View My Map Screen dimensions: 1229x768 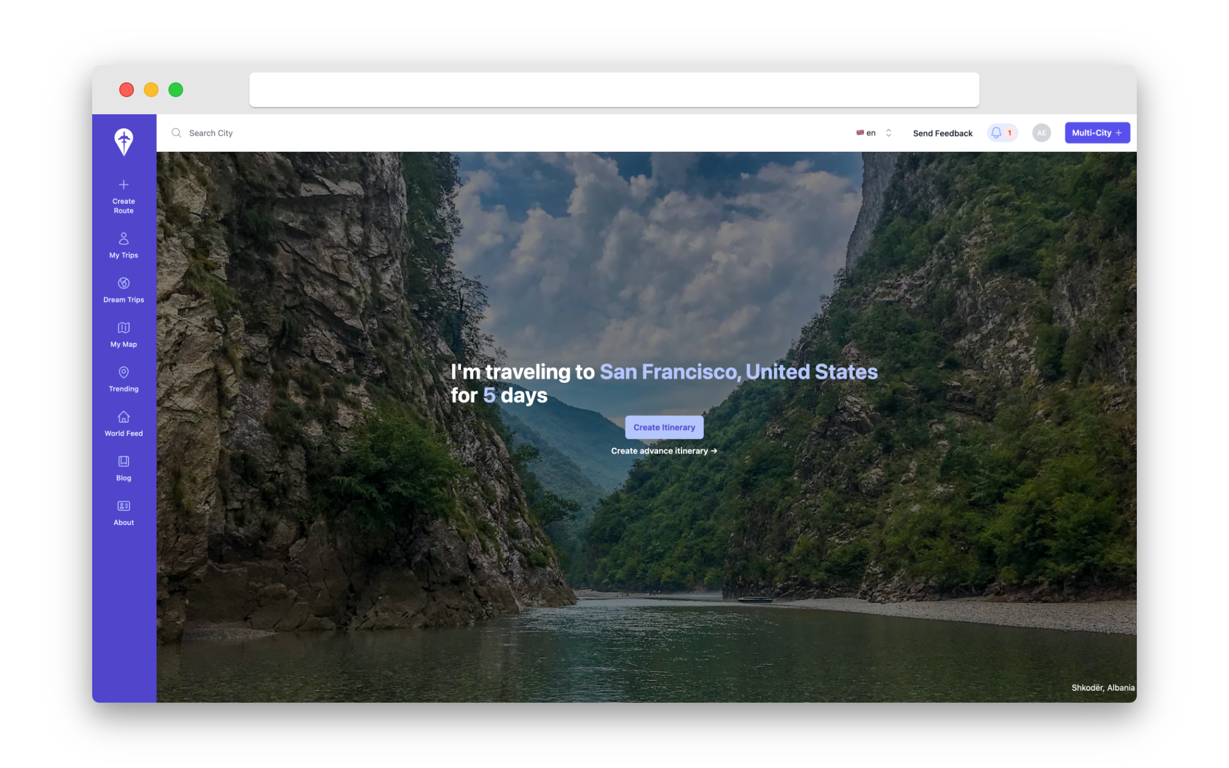tap(124, 334)
